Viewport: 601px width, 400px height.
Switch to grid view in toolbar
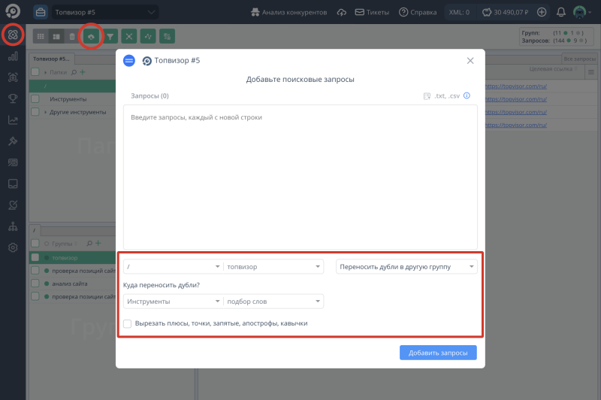41,36
